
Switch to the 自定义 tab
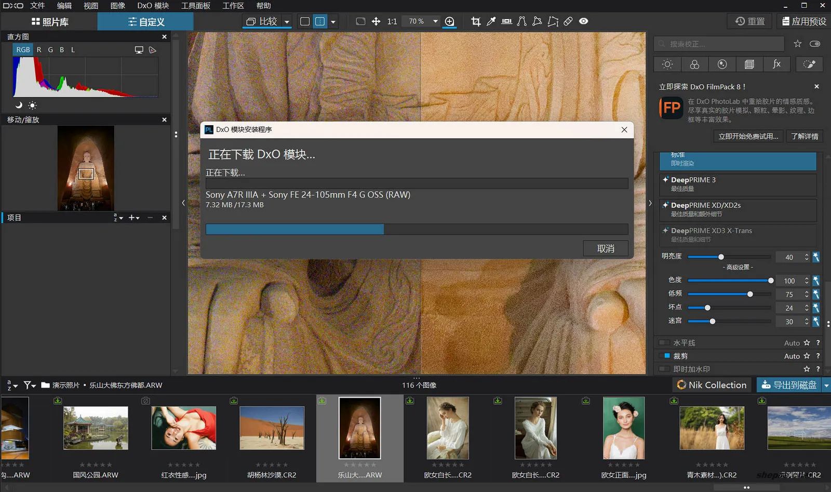(145, 22)
